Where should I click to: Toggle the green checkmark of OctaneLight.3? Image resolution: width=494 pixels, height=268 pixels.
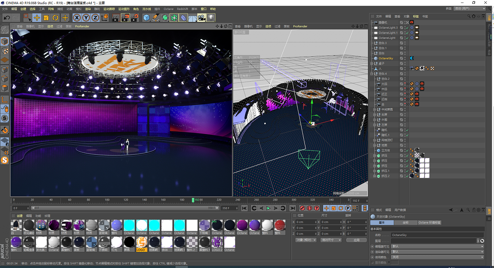pos(407,28)
